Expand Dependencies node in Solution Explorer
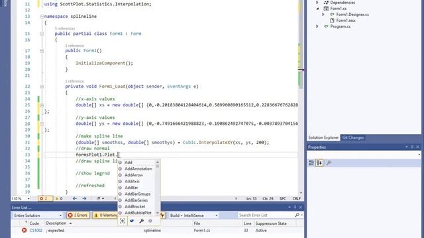 (x=317, y=3)
